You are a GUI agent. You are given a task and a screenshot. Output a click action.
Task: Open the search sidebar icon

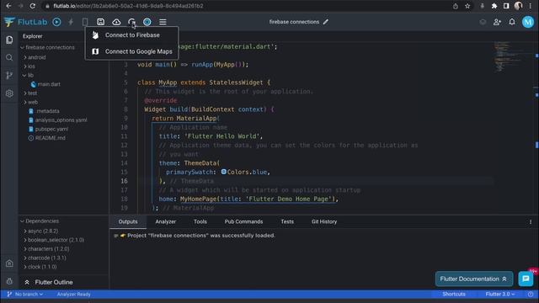(9, 57)
